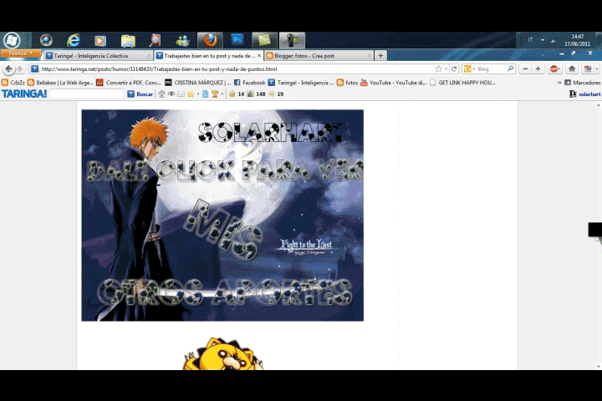Switch to Blogger: fotos - Crea post tab
Image resolution: width=602 pixels, height=401 pixels.
pos(319,56)
